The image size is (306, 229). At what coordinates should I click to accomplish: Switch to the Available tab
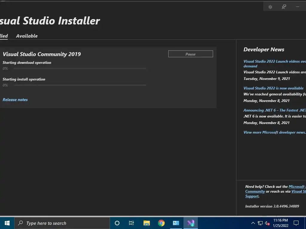tap(27, 36)
